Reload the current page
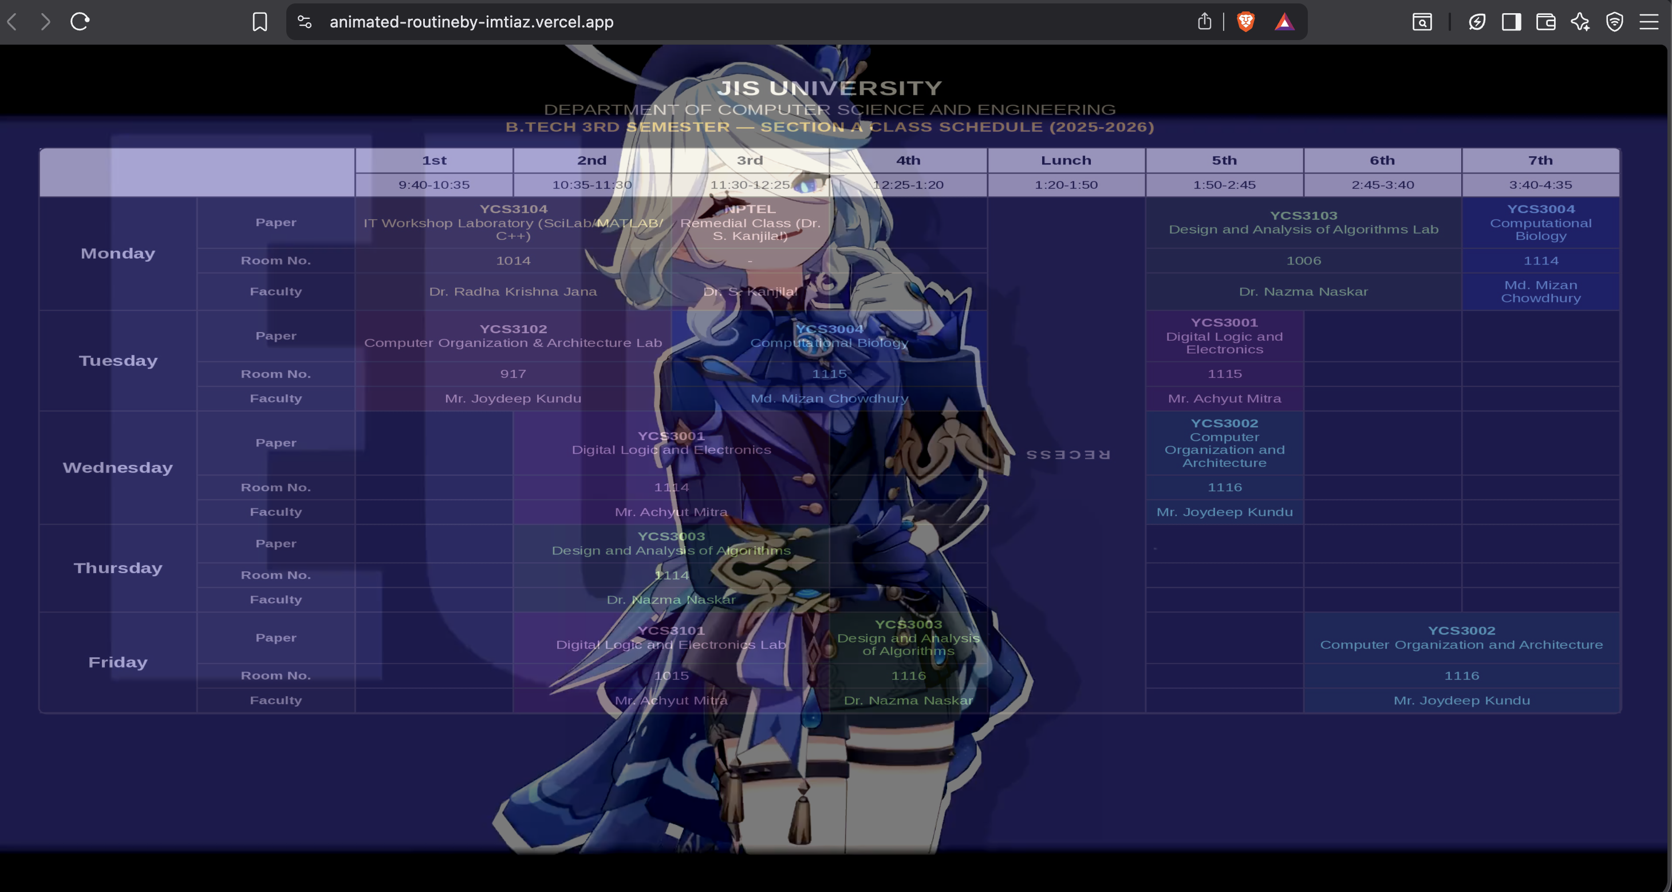Viewport: 1672px width, 892px height. point(80,21)
